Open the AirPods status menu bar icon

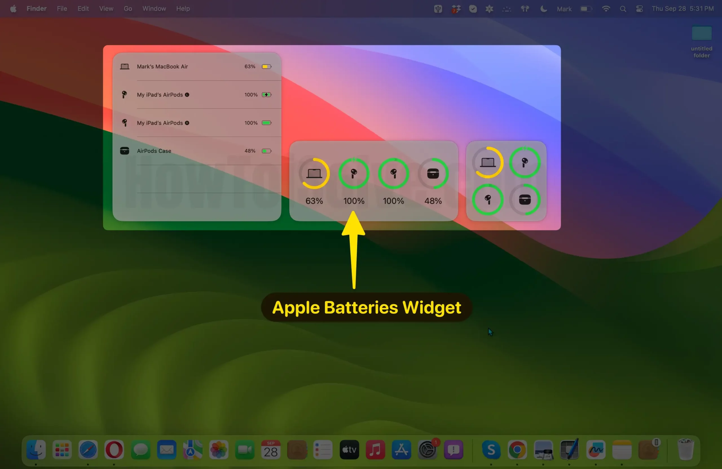(x=525, y=9)
